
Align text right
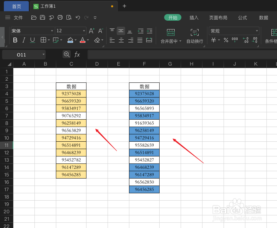[x=131, y=40]
